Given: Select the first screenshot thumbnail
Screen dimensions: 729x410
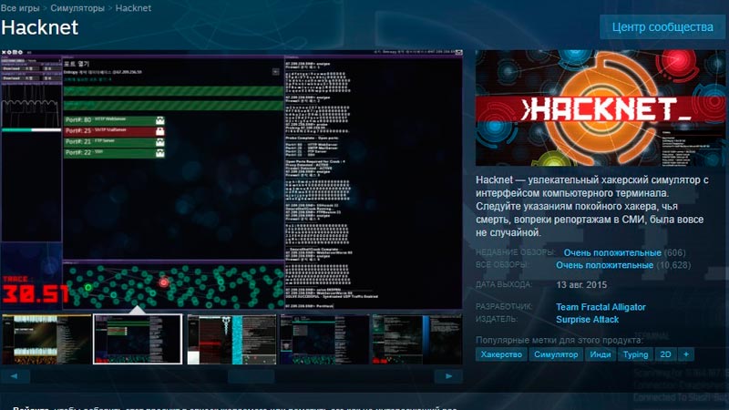Looking at the screenshot, I should point(46,339).
